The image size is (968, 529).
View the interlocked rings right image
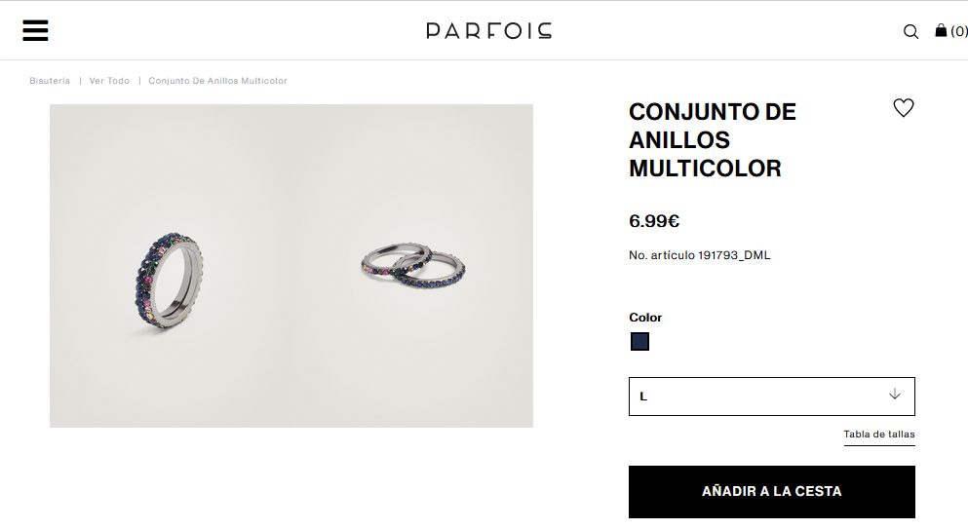click(412, 266)
